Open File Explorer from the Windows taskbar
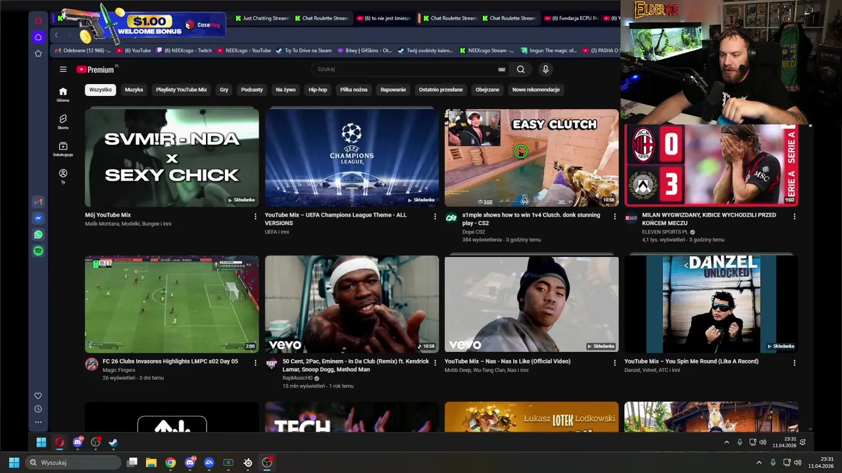This screenshot has width=842, height=473. tap(151, 462)
